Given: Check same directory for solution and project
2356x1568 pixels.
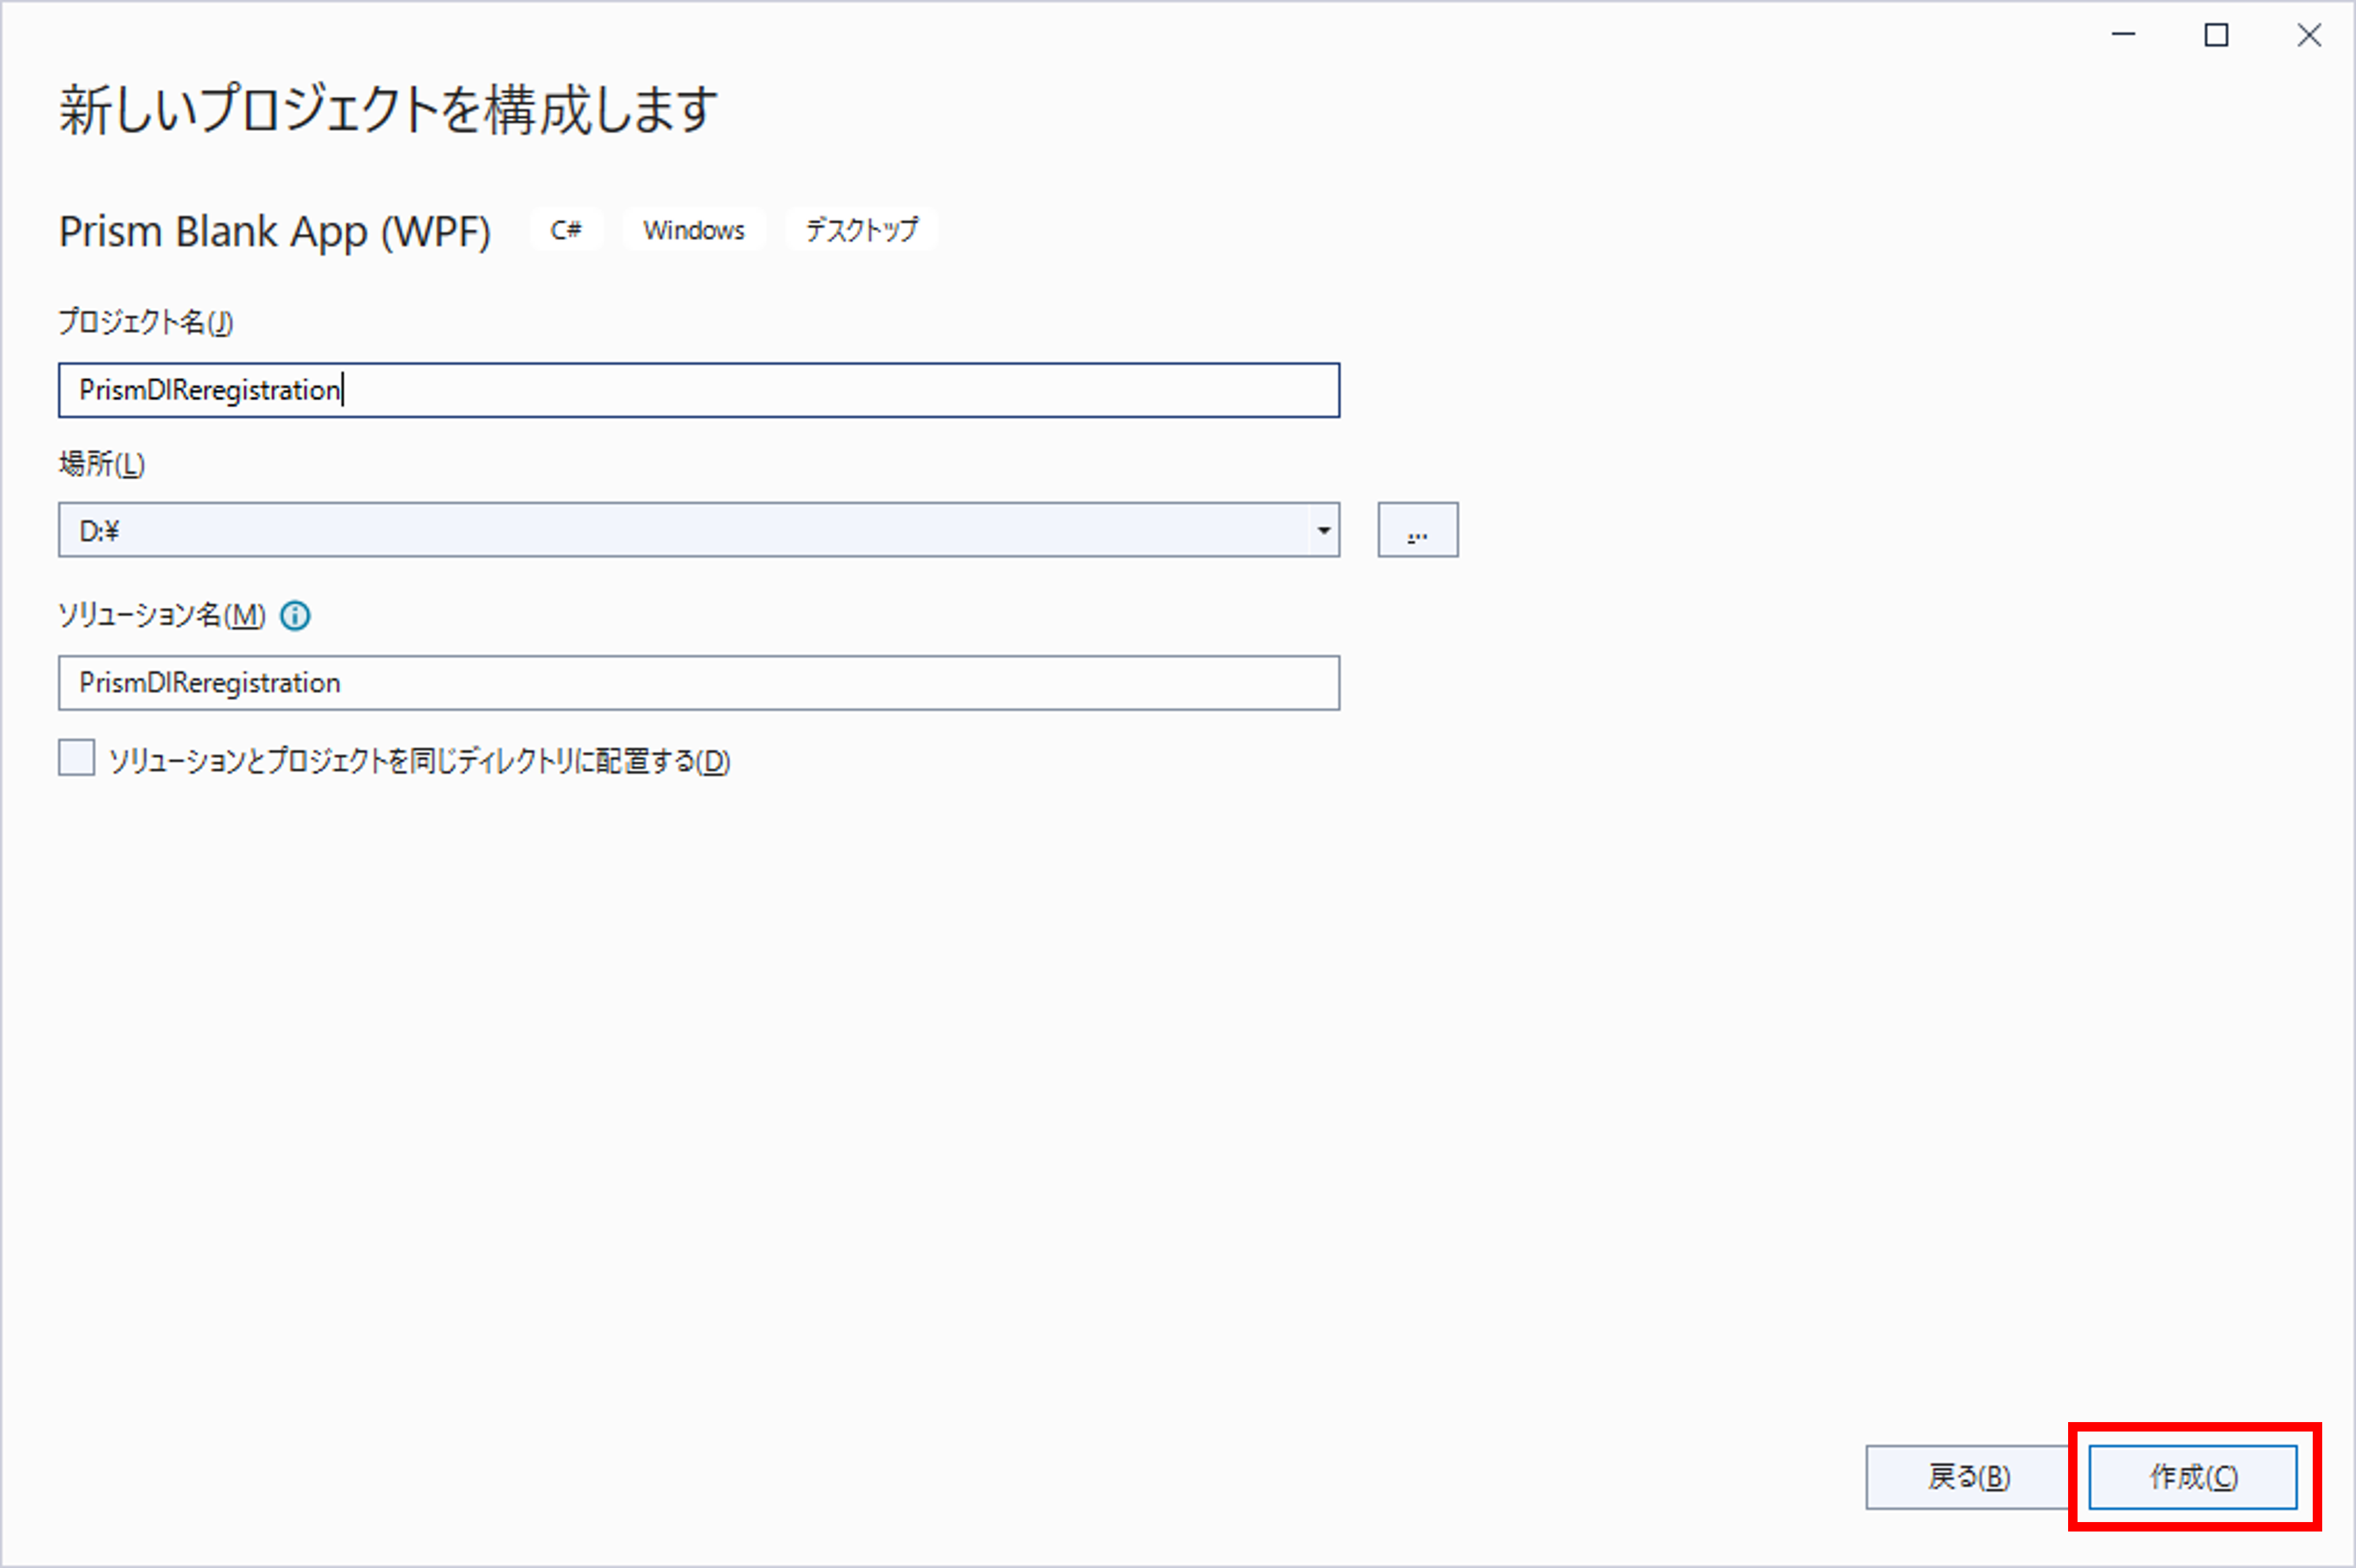Looking at the screenshot, I should (x=77, y=758).
